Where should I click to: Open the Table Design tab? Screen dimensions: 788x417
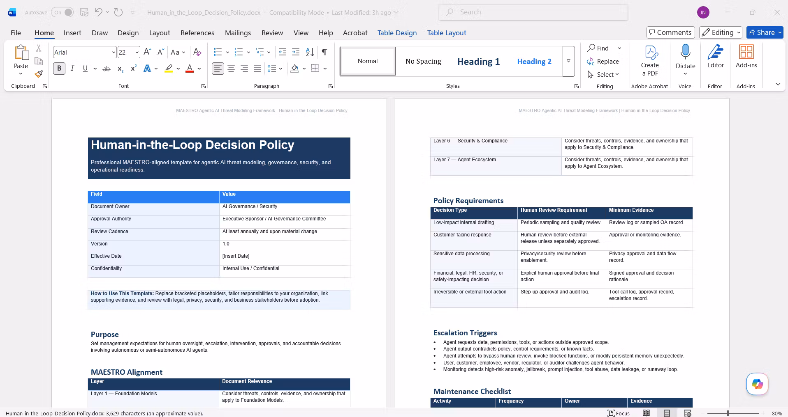[x=397, y=33]
